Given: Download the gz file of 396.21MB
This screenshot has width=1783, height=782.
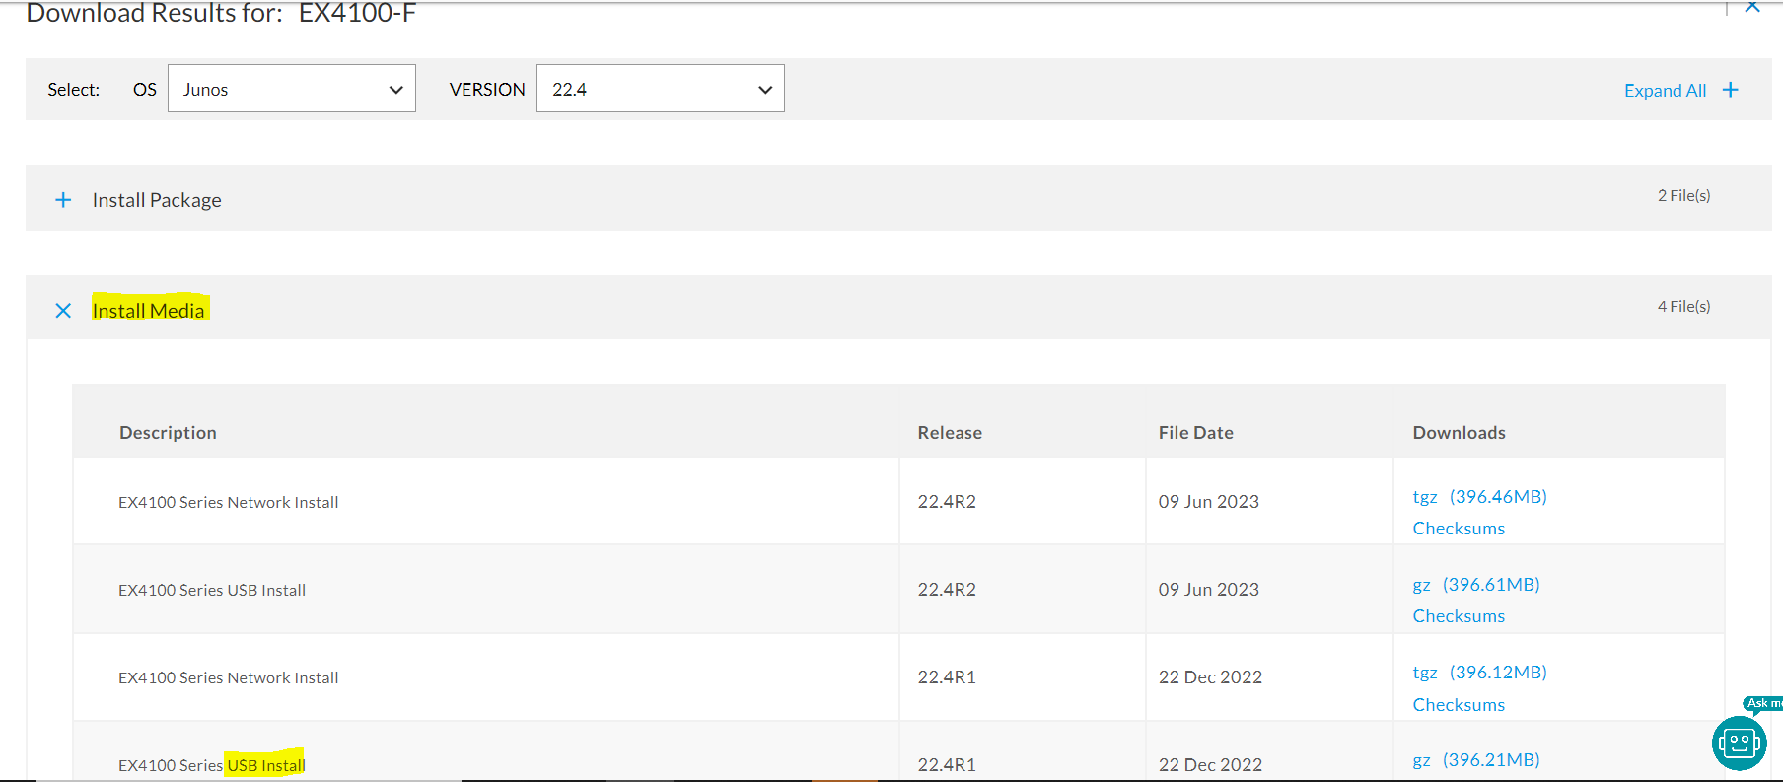Looking at the screenshot, I should point(1476,759).
